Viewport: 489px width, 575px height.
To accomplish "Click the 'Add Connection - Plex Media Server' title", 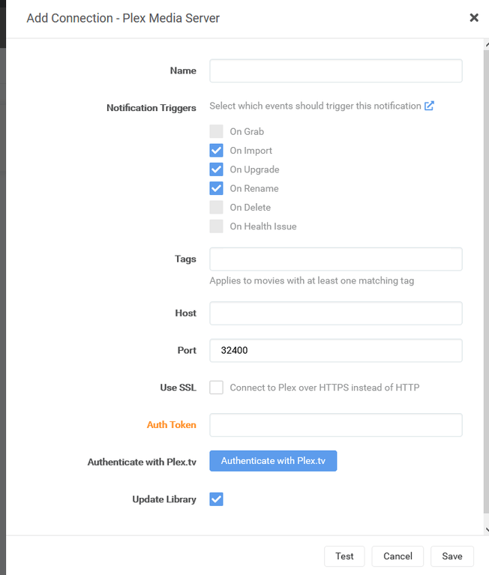I will click(x=123, y=18).
